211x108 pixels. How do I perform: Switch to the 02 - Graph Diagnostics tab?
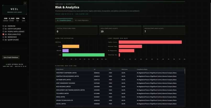[x=82, y=20]
